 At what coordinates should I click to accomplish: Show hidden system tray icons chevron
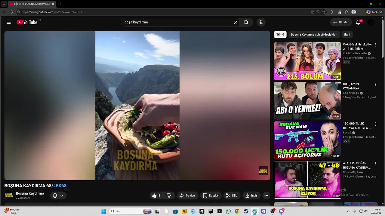coord(348,211)
